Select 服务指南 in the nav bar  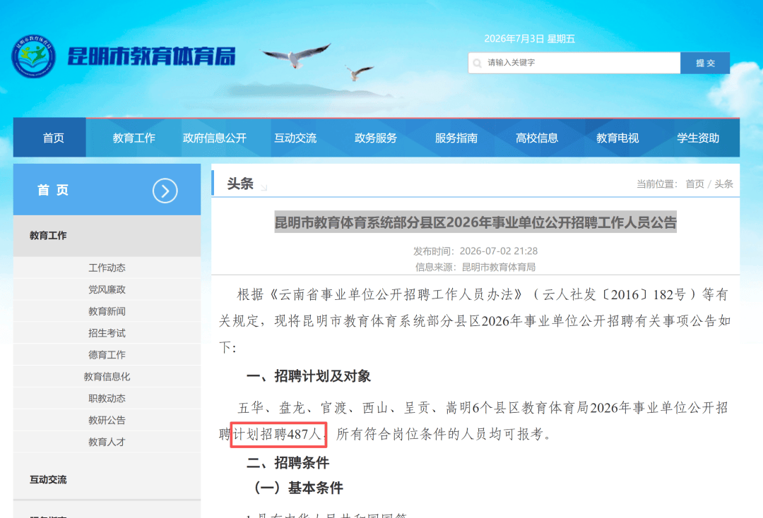coord(456,138)
